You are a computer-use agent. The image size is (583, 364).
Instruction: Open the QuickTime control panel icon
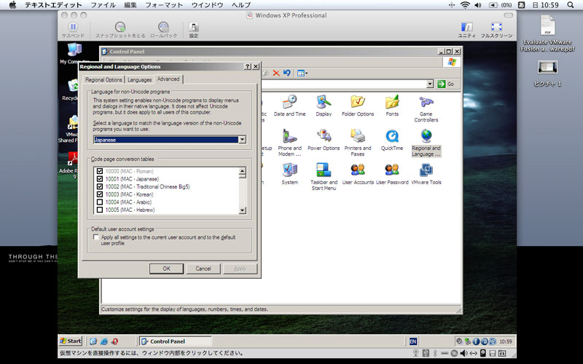tap(392, 140)
